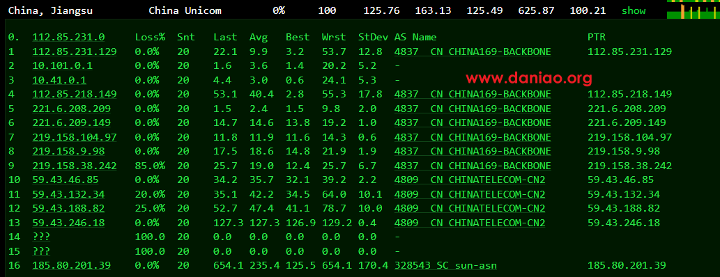Open hop 9 IP 219.158.38.242 link
Viewport: 720px width, 277px height.
click(75, 166)
